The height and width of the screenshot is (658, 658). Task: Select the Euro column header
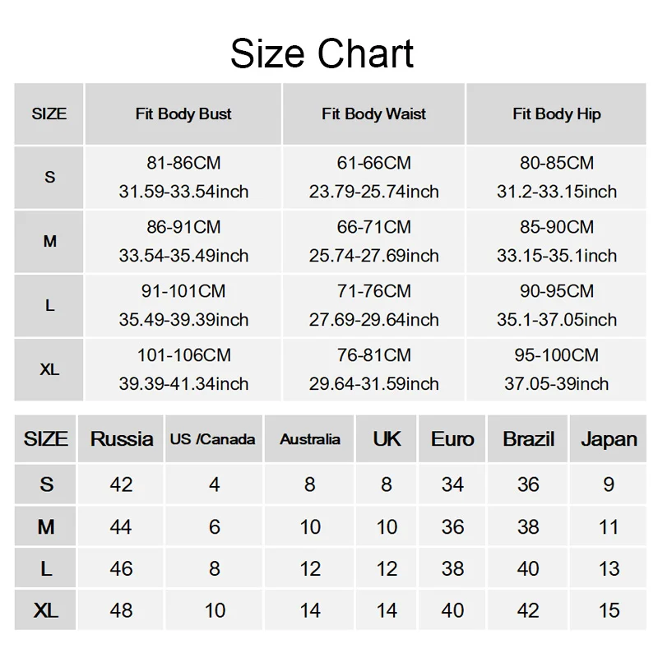click(452, 439)
